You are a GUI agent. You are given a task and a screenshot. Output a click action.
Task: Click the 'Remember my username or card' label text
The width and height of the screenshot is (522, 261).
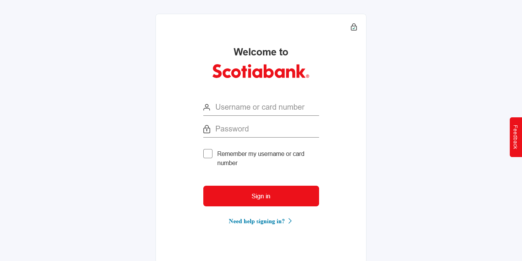pos(261,154)
